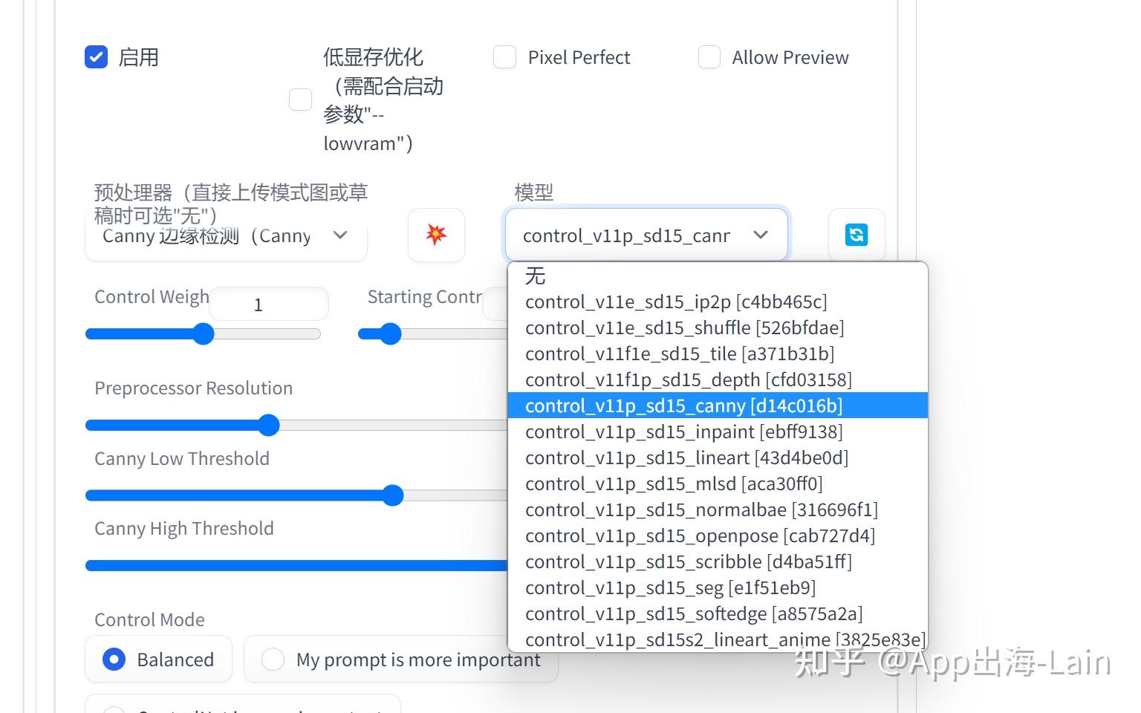
Task: Select control_v11p_sd15_openpose model
Action: [699, 535]
